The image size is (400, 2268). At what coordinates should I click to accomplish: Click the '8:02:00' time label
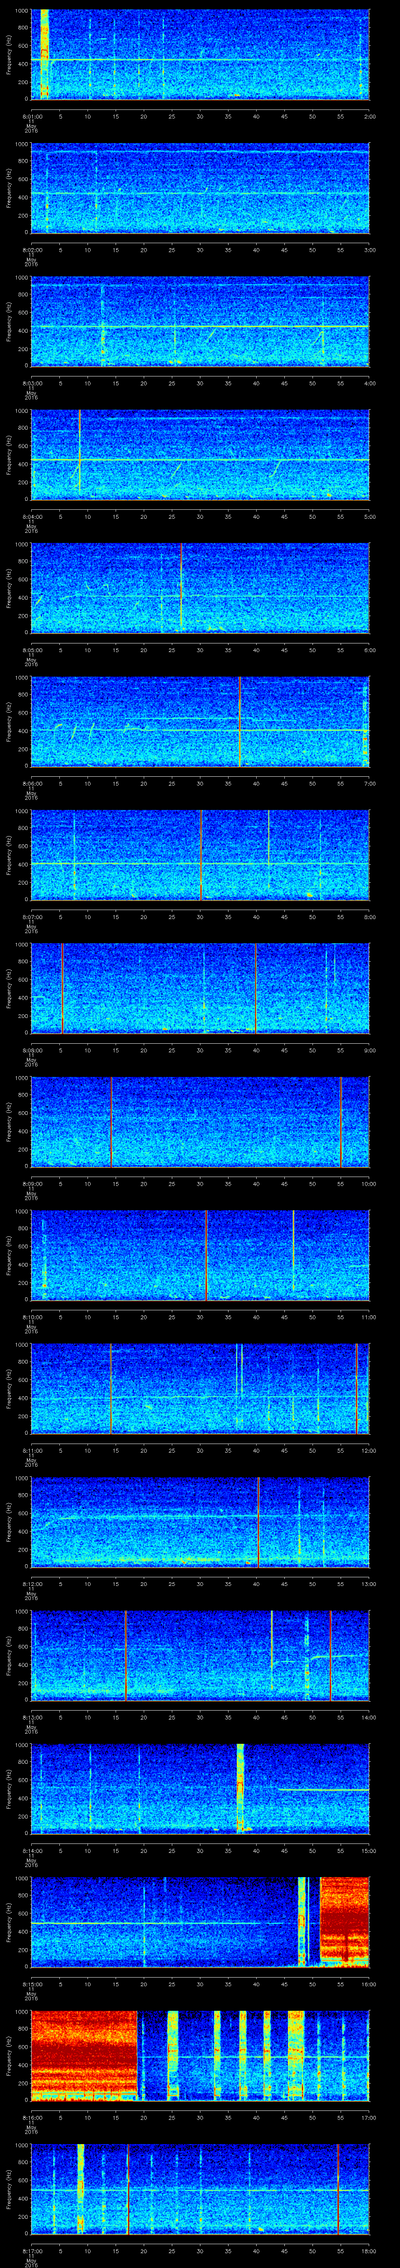click(x=32, y=250)
